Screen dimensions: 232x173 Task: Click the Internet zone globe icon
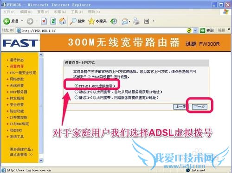[x=188, y=170]
